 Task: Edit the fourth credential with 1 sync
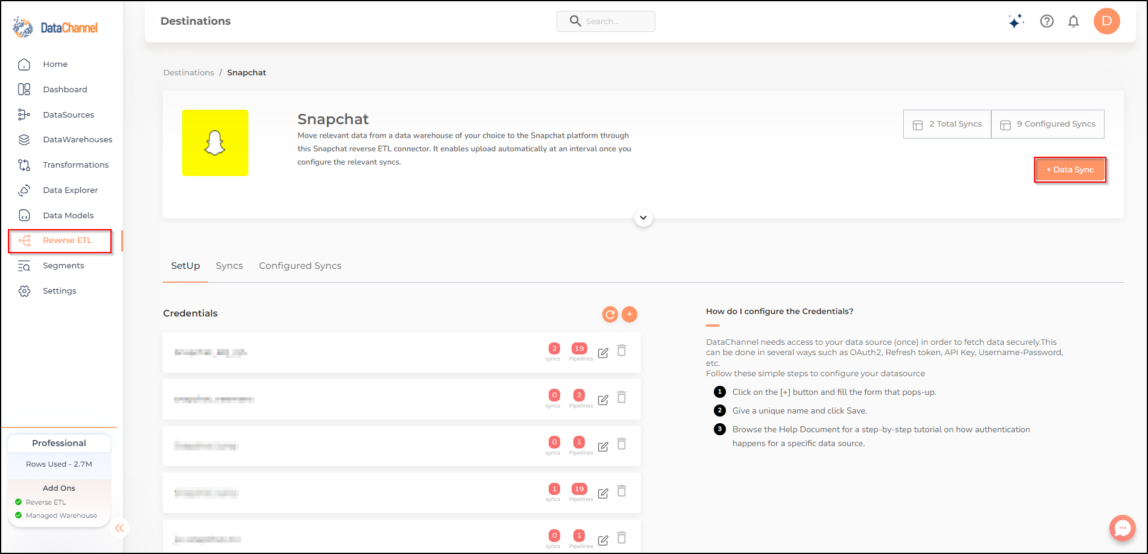pyautogui.click(x=603, y=493)
